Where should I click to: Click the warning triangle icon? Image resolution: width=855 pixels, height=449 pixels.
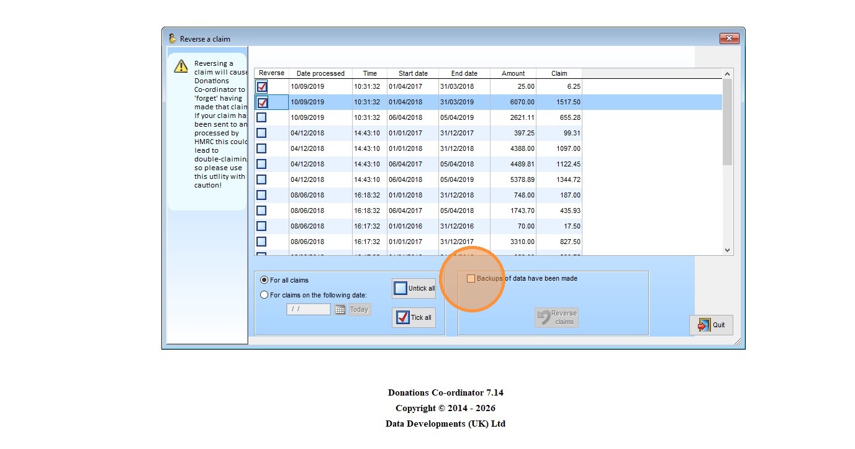(x=181, y=66)
